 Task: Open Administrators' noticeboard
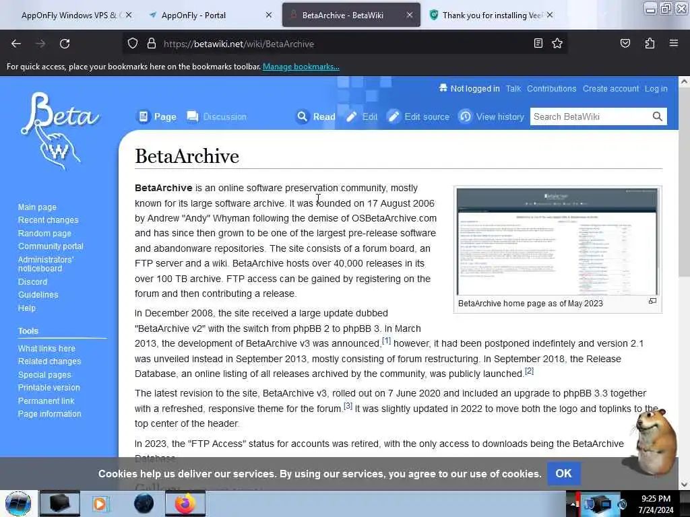46,264
